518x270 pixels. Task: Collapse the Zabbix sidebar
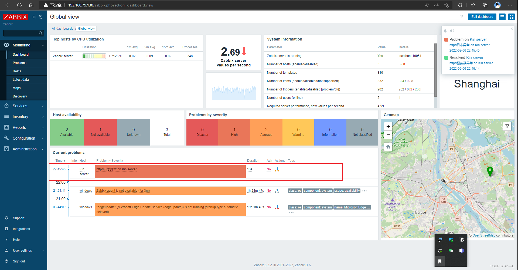34,17
